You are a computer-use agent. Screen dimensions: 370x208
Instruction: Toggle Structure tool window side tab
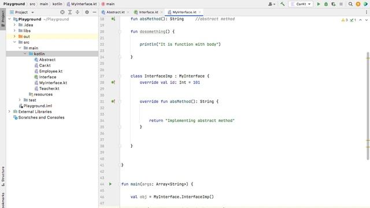3,176
